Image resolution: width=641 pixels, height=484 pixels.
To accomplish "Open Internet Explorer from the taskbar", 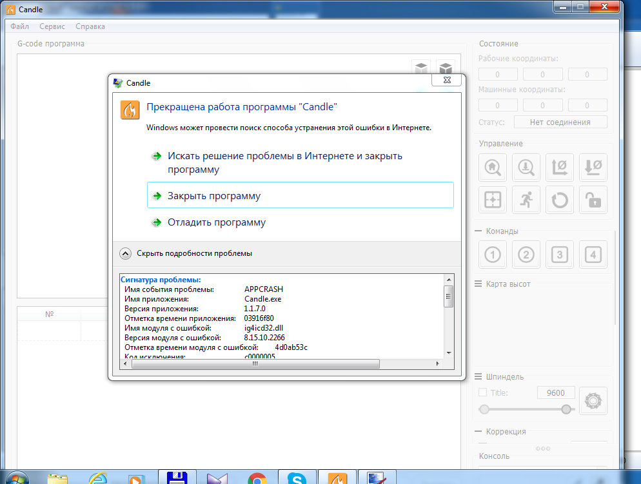I will 98,478.
